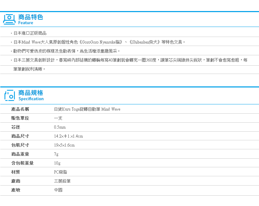Click the line starting with 日本三菱文具創新設計
Screen dimensions: 259x206
tap(130, 60)
